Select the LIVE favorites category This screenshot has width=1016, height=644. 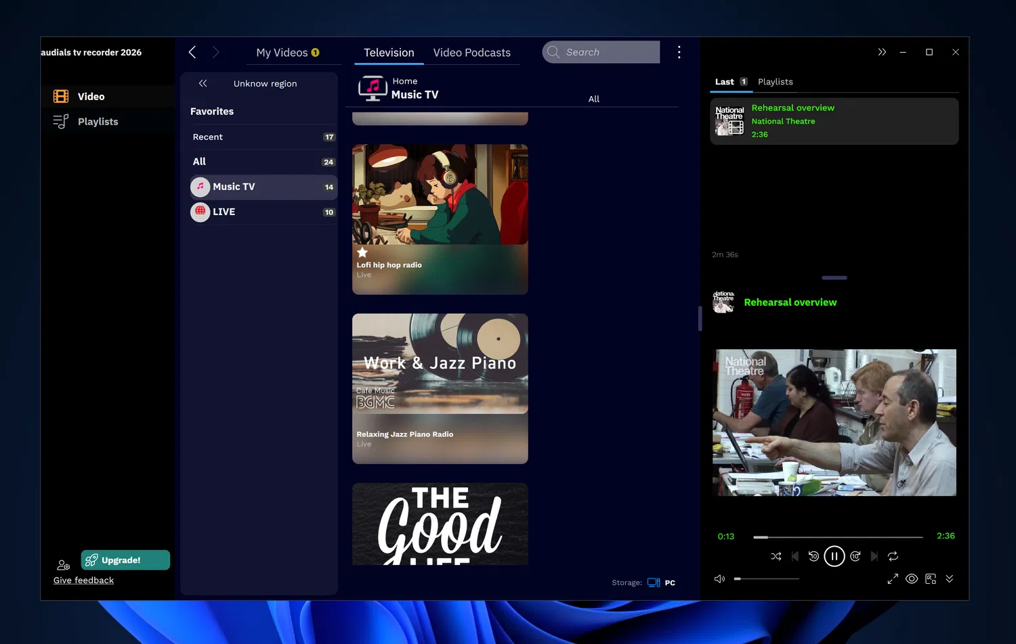pyautogui.click(x=263, y=212)
